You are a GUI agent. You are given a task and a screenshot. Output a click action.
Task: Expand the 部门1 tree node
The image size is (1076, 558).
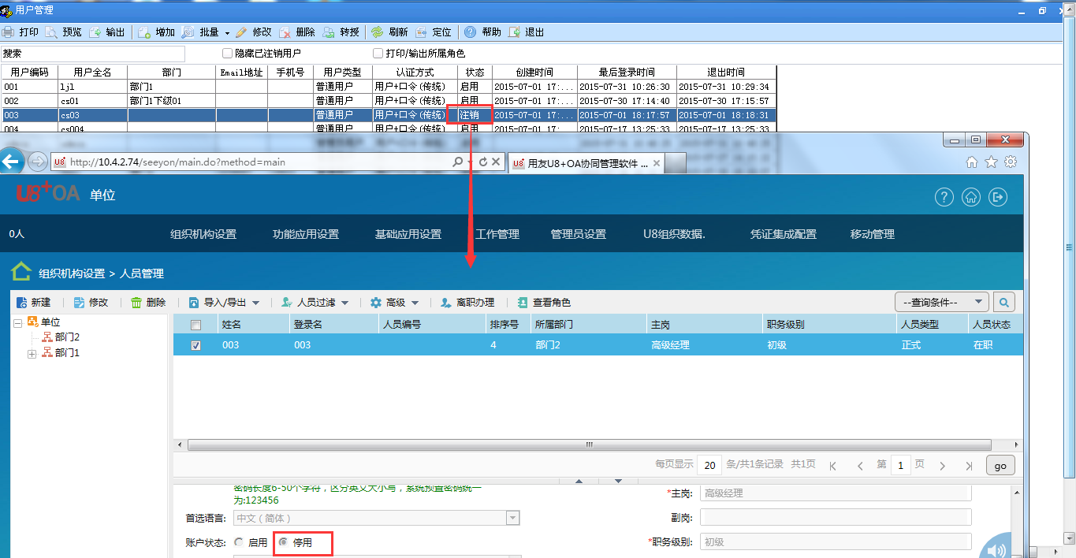pos(32,353)
